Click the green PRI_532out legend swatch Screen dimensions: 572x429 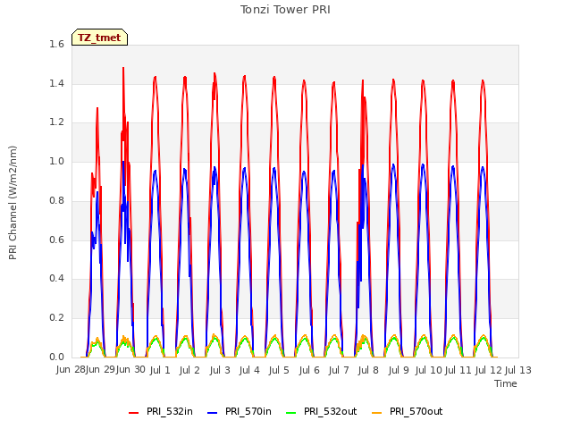click(291, 412)
